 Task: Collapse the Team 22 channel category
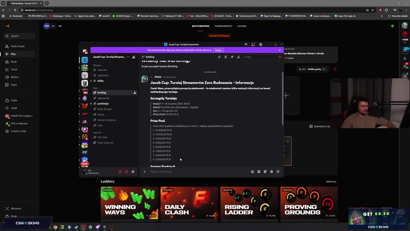(98, 133)
